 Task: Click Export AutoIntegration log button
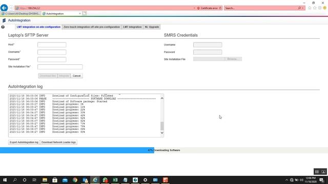[24, 142]
